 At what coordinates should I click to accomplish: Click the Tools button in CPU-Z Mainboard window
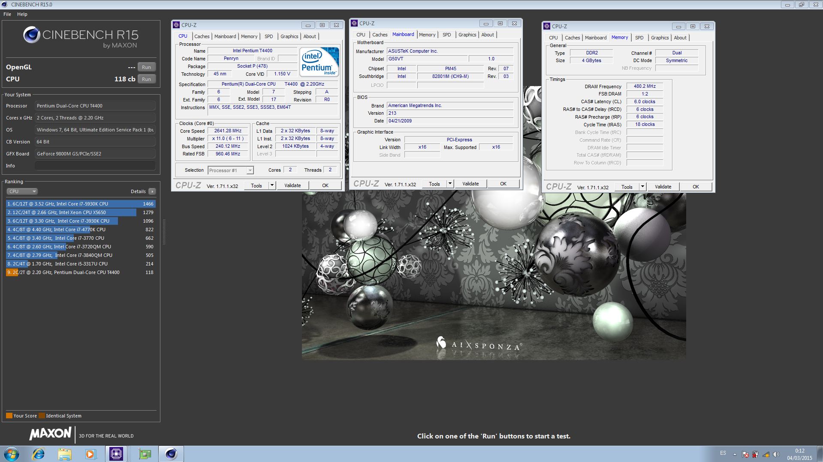434,184
